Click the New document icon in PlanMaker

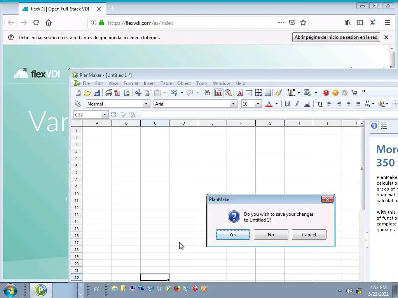click(x=78, y=93)
